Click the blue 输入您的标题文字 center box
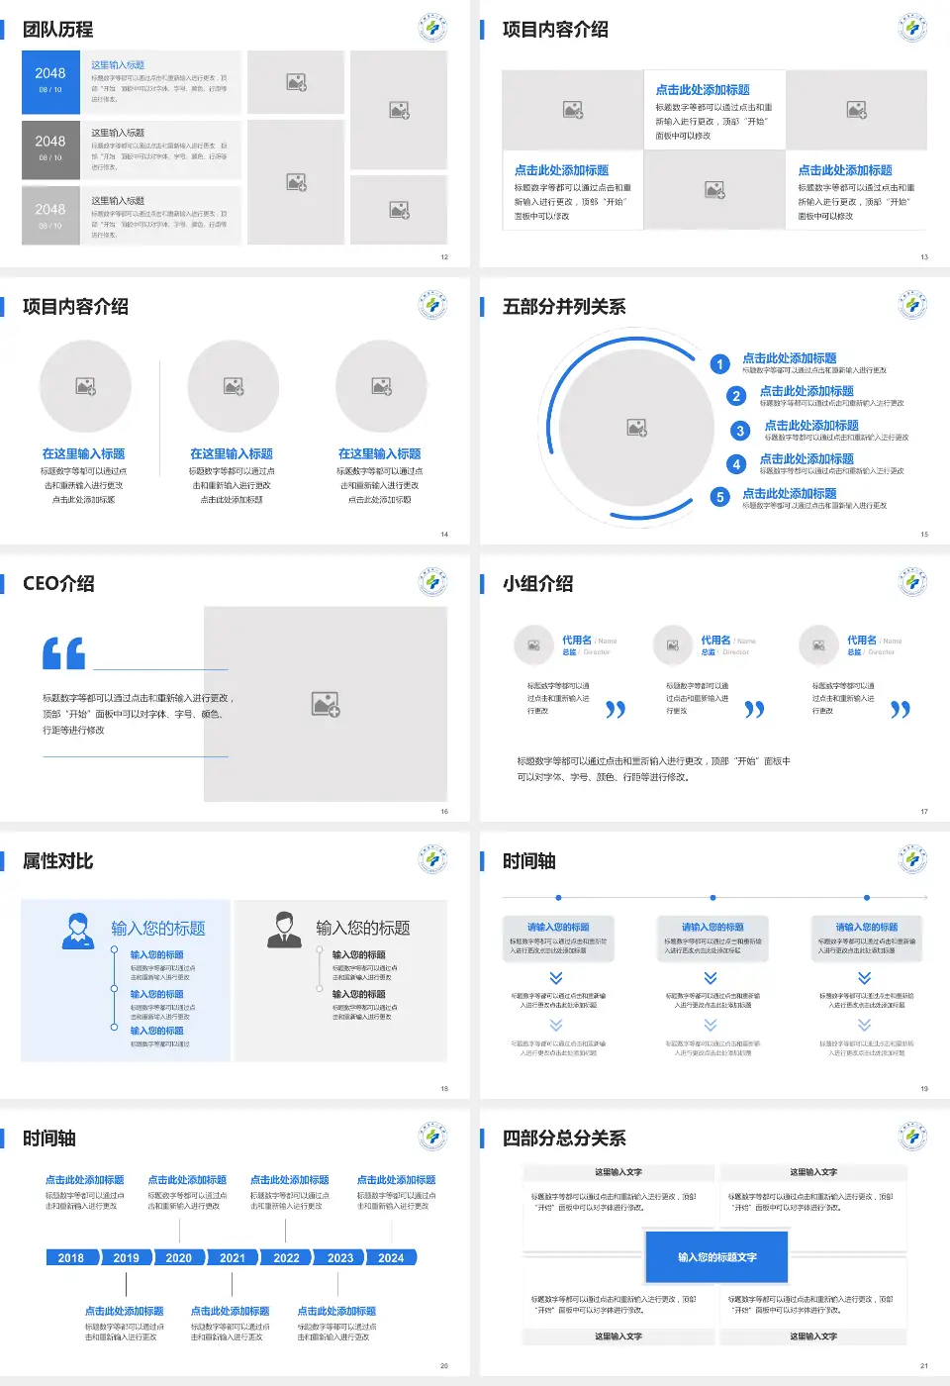This screenshot has height=1386, width=950. (x=716, y=1257)
